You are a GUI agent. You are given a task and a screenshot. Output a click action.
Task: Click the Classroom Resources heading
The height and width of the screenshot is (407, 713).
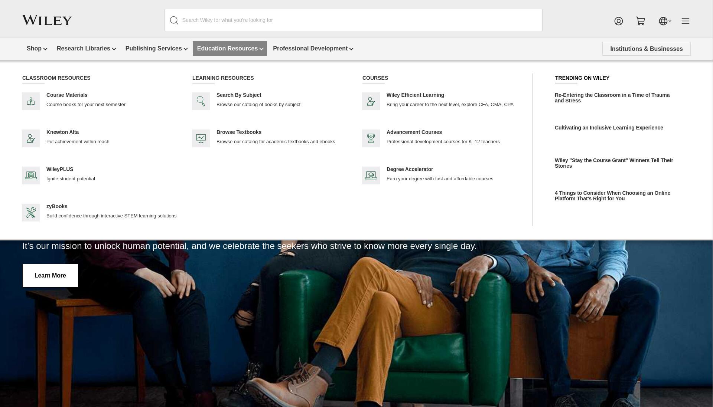56,78
